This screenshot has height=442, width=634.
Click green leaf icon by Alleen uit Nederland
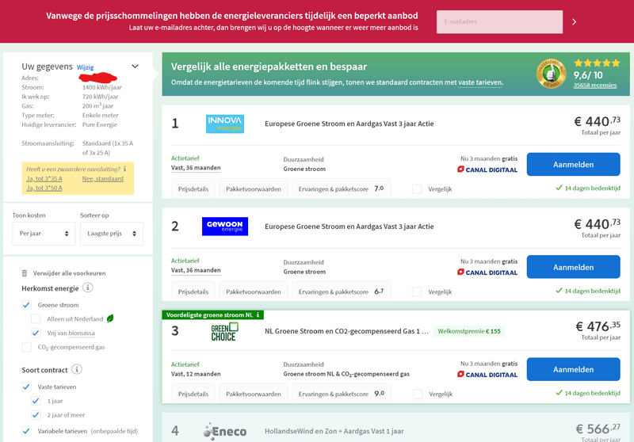(110, 318)
